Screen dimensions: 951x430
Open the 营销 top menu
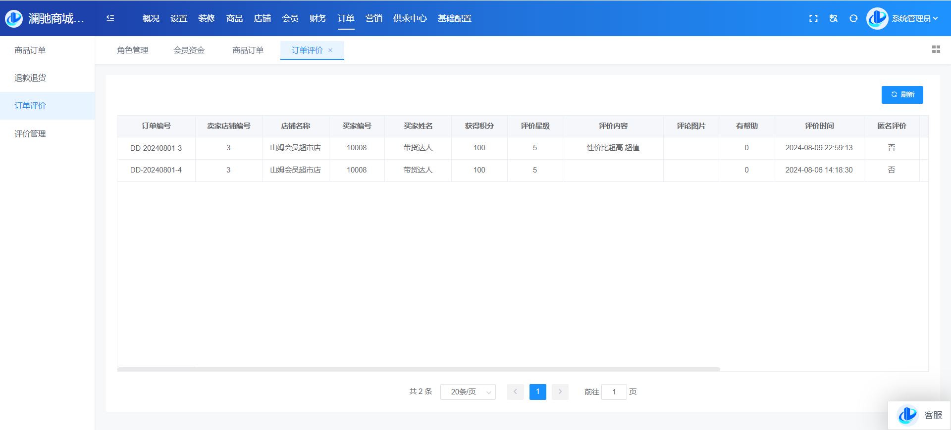[x=373, y=18]
